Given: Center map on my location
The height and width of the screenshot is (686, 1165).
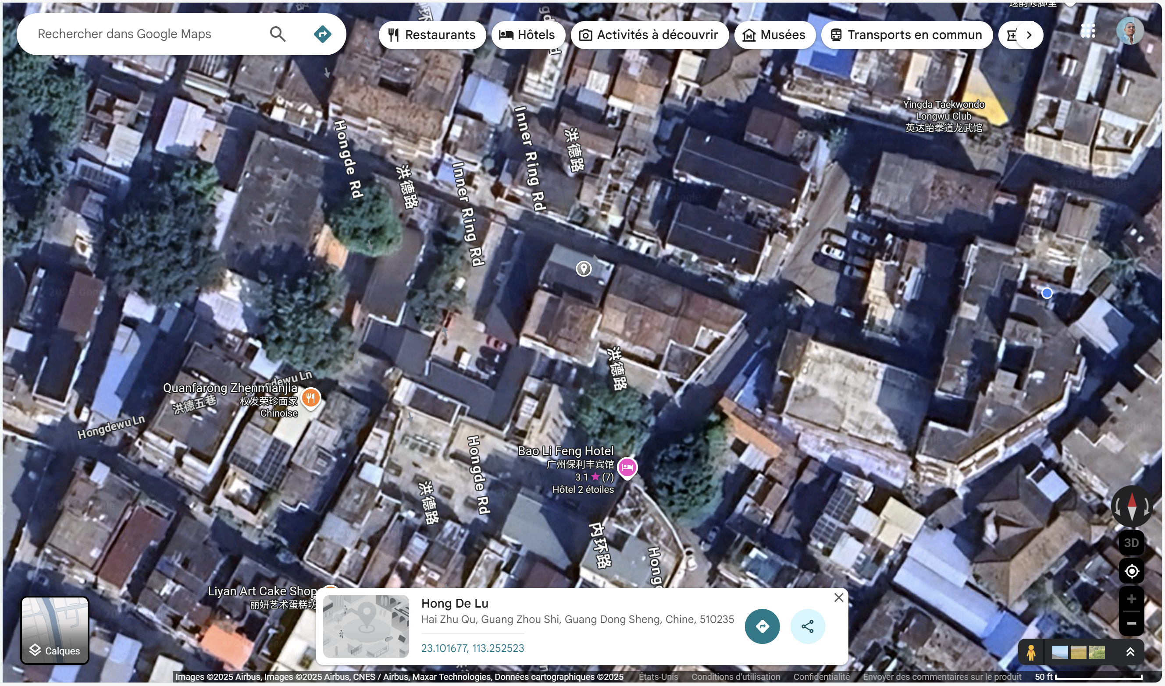Looking at the screenshot, I should [x=1131, y=571].
